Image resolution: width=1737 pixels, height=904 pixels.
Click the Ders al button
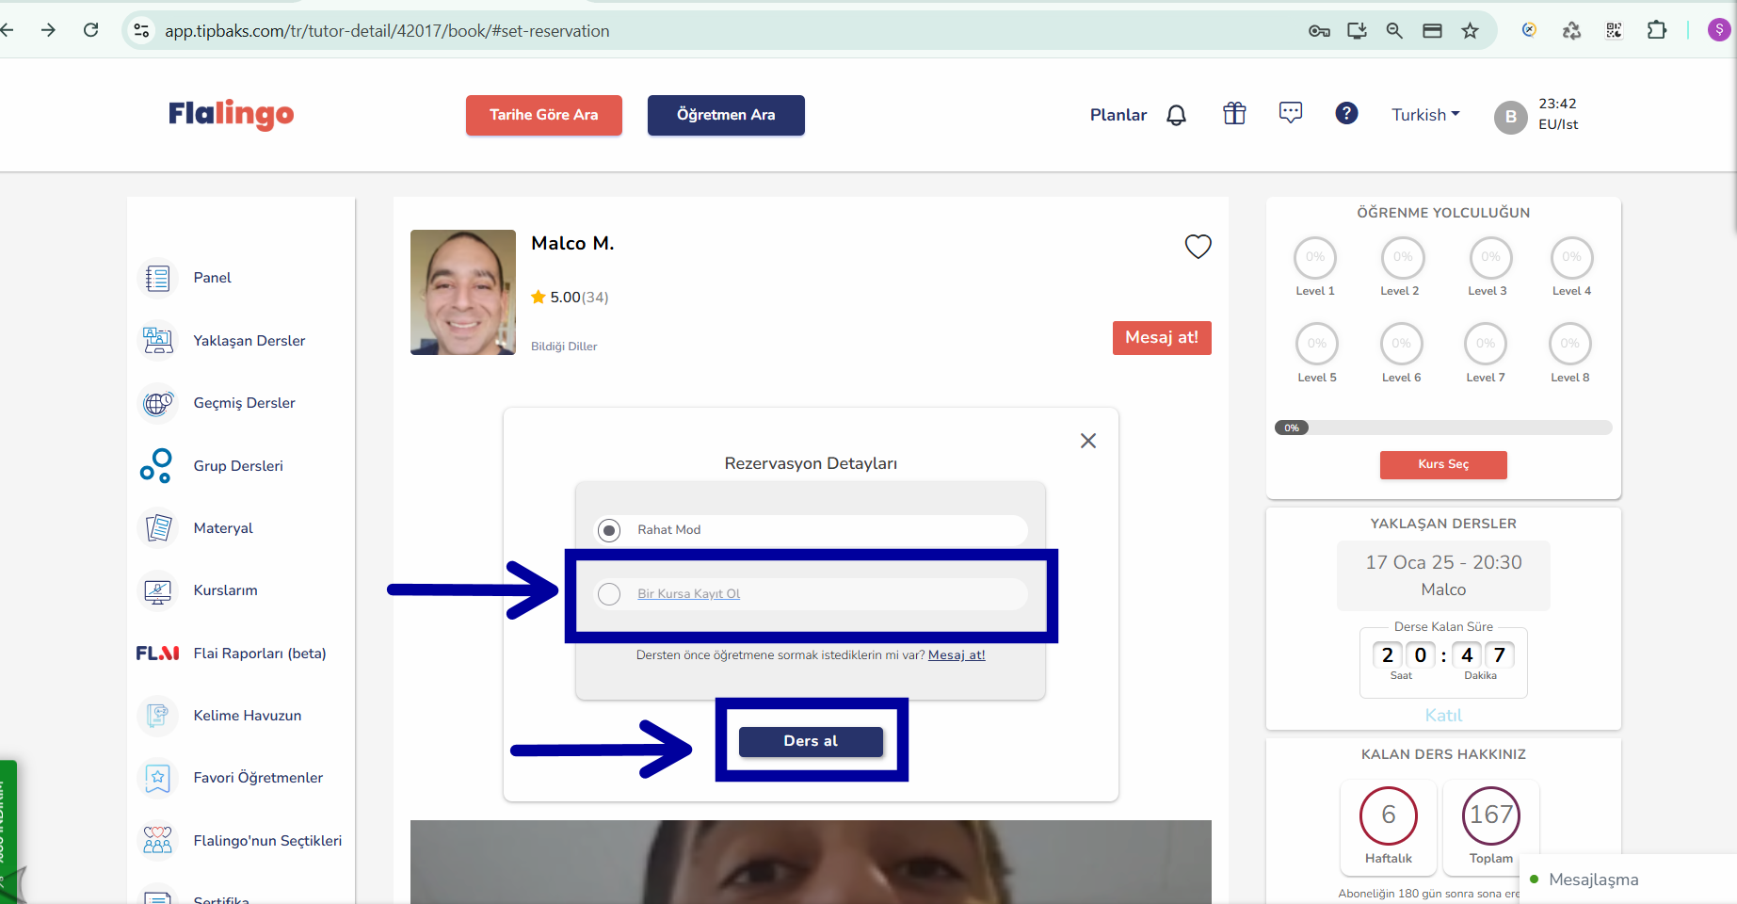[811, 741]
